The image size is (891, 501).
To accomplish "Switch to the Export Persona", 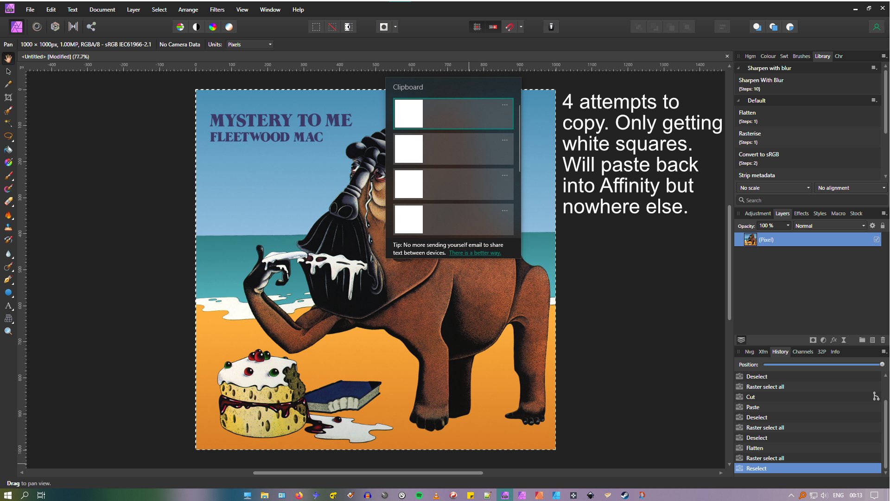I will coord(91,27).
